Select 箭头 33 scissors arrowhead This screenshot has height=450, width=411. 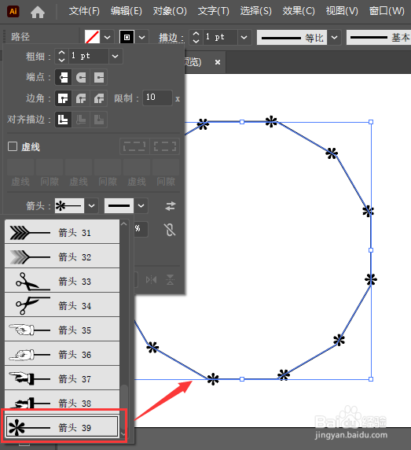click(x=62, y=281)
